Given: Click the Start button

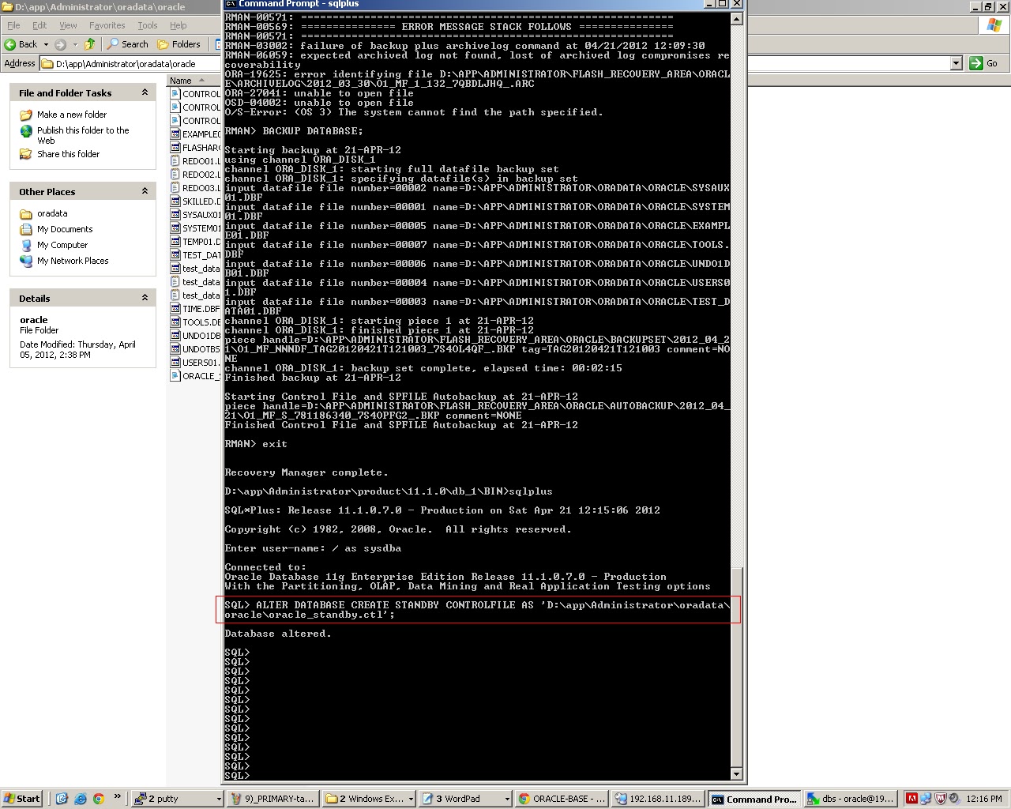Looking at the screenshot, I should (x=21, y=798).
